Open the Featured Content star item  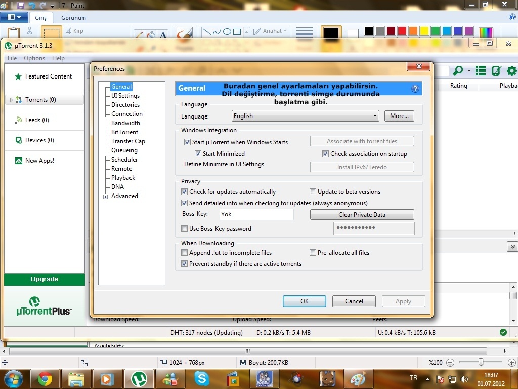[44, 76]
